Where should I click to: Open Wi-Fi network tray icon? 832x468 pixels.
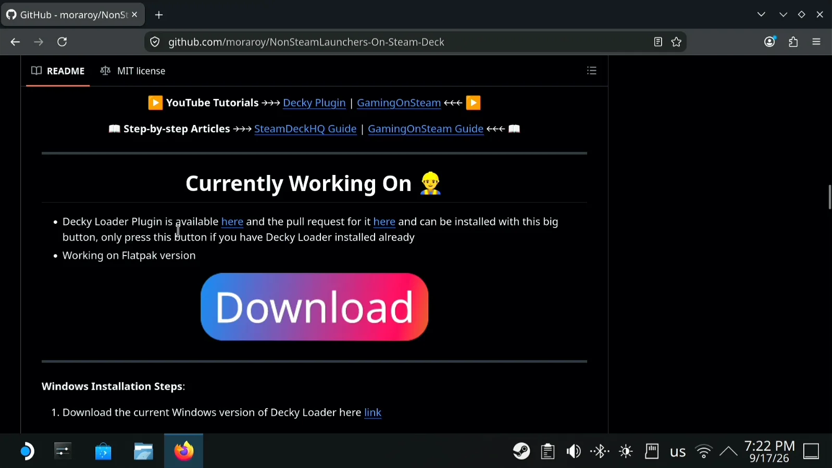(x=704, y=451)
